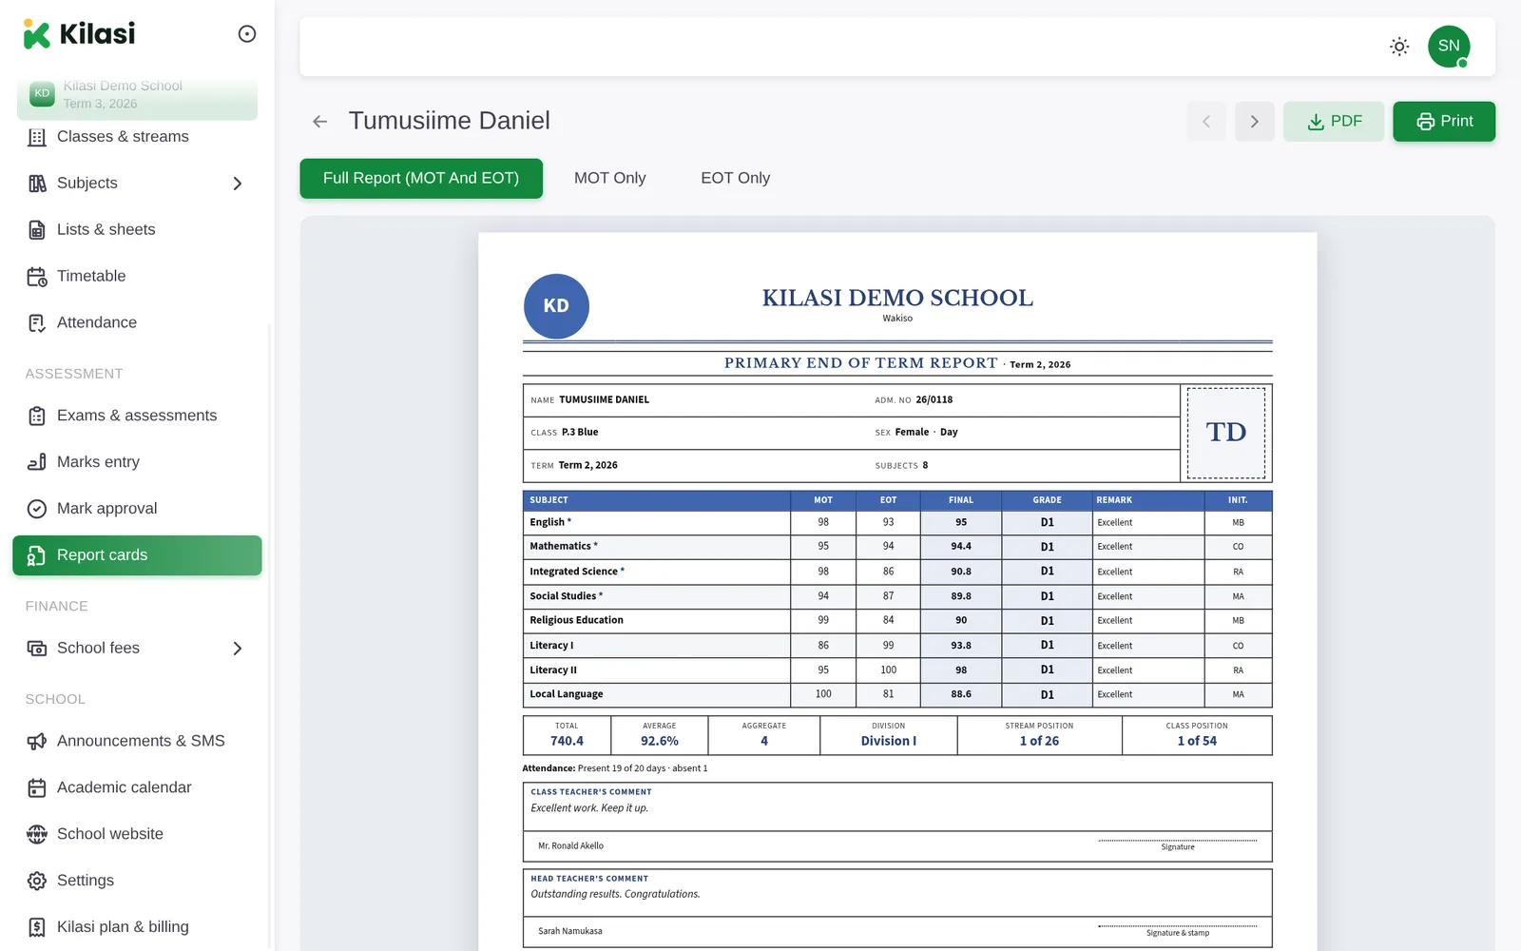
Task: Click the Settings gear icon
Action: (x=37, y=882)
